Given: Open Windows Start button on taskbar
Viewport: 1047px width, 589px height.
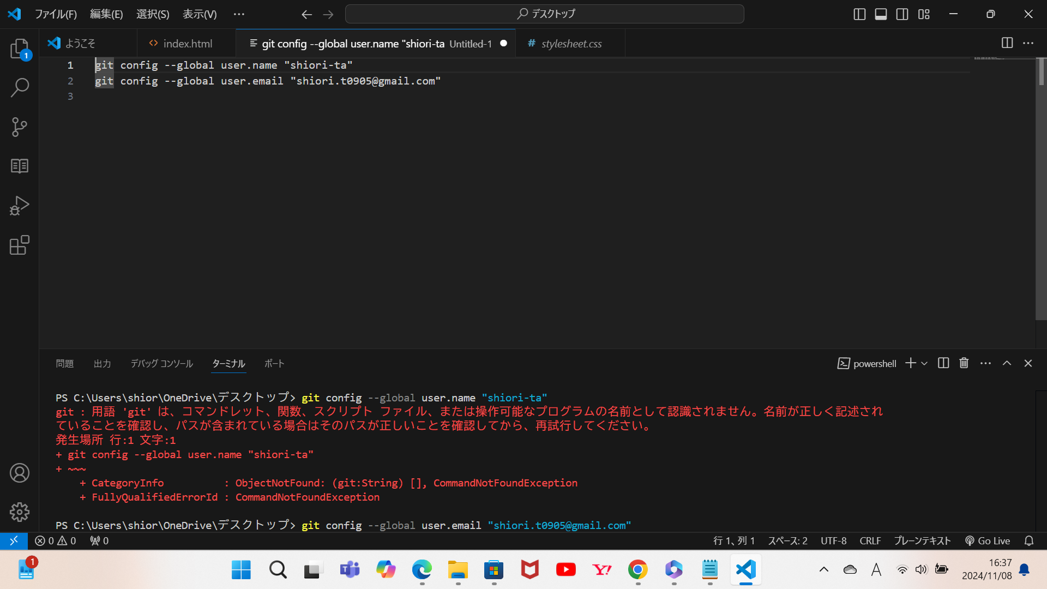Looking at the screenshot, I should [x=241, y=570].
